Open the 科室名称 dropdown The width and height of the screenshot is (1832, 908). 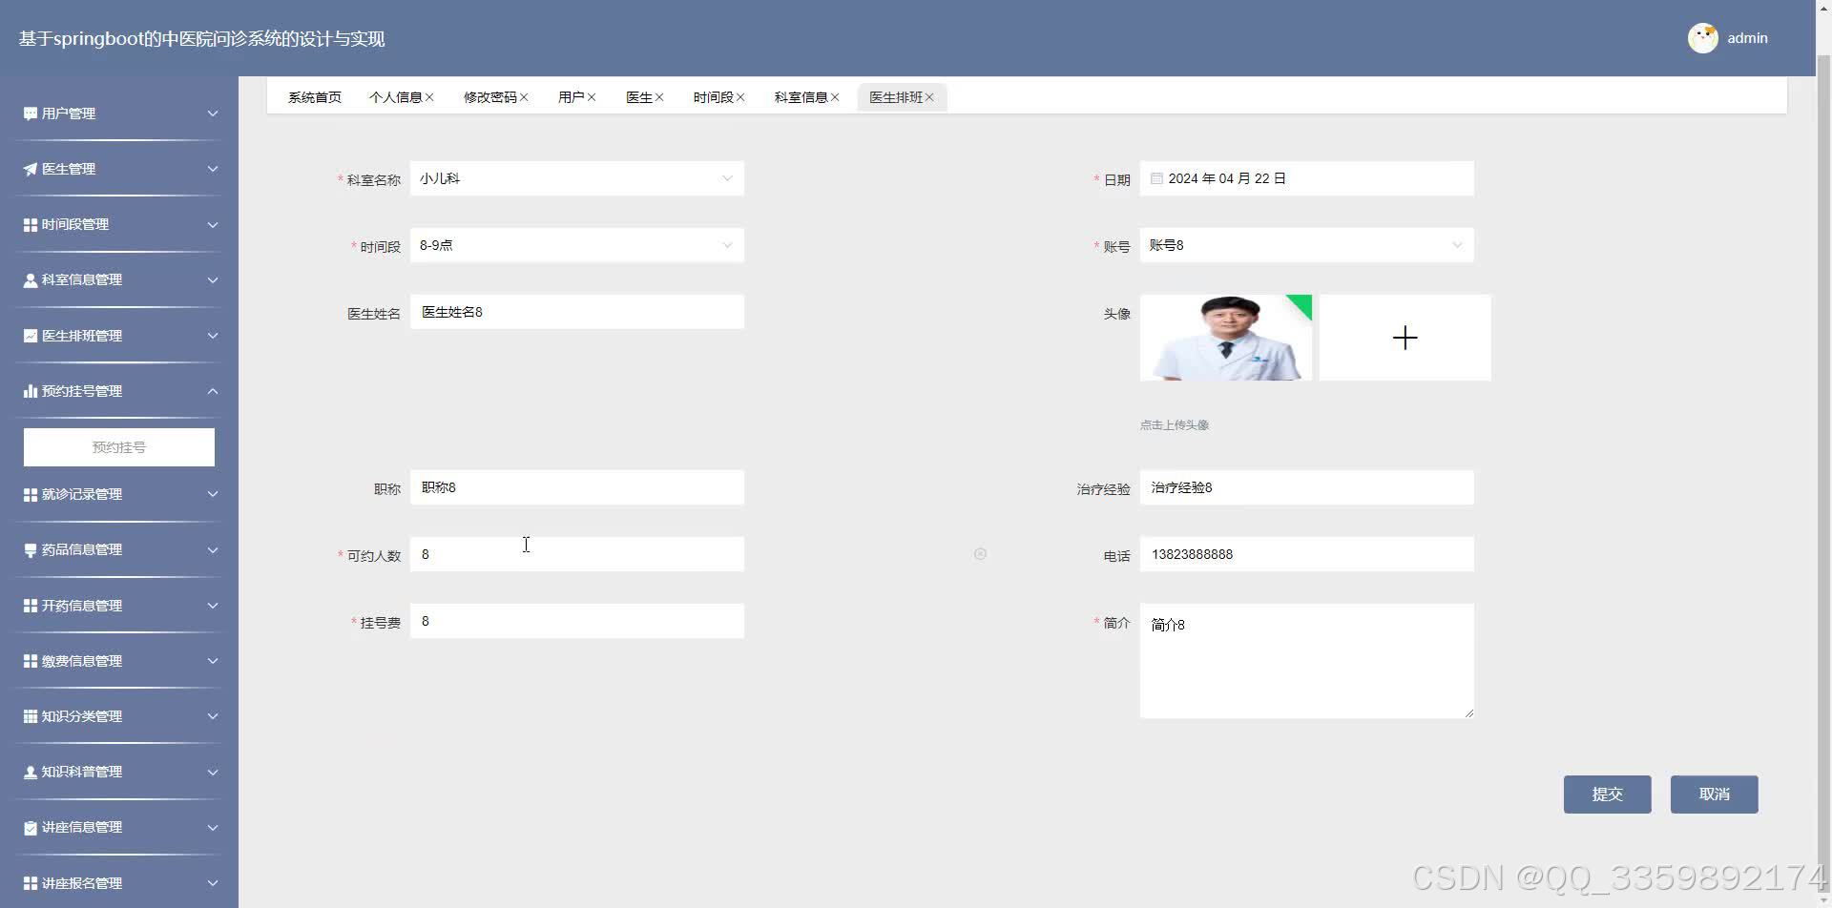pyautogui.click(x=727, y=178)
